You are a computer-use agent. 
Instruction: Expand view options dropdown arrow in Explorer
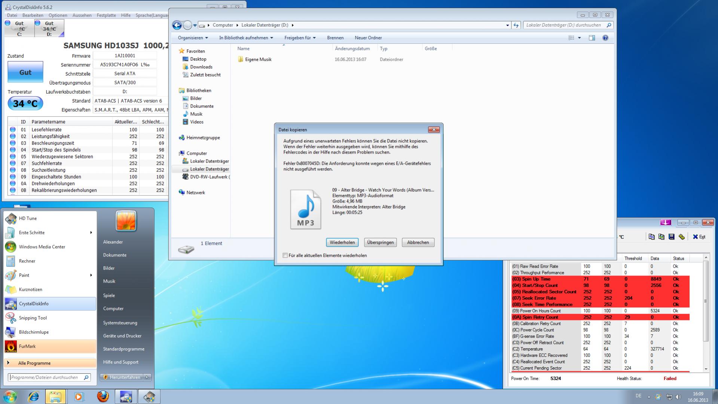click(579, 38)
